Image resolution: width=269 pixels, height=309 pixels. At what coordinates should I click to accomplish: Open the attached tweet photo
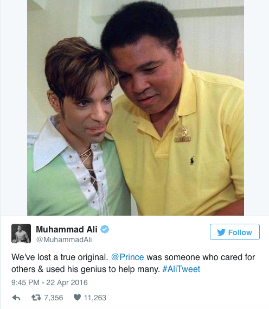pos(136,108)
